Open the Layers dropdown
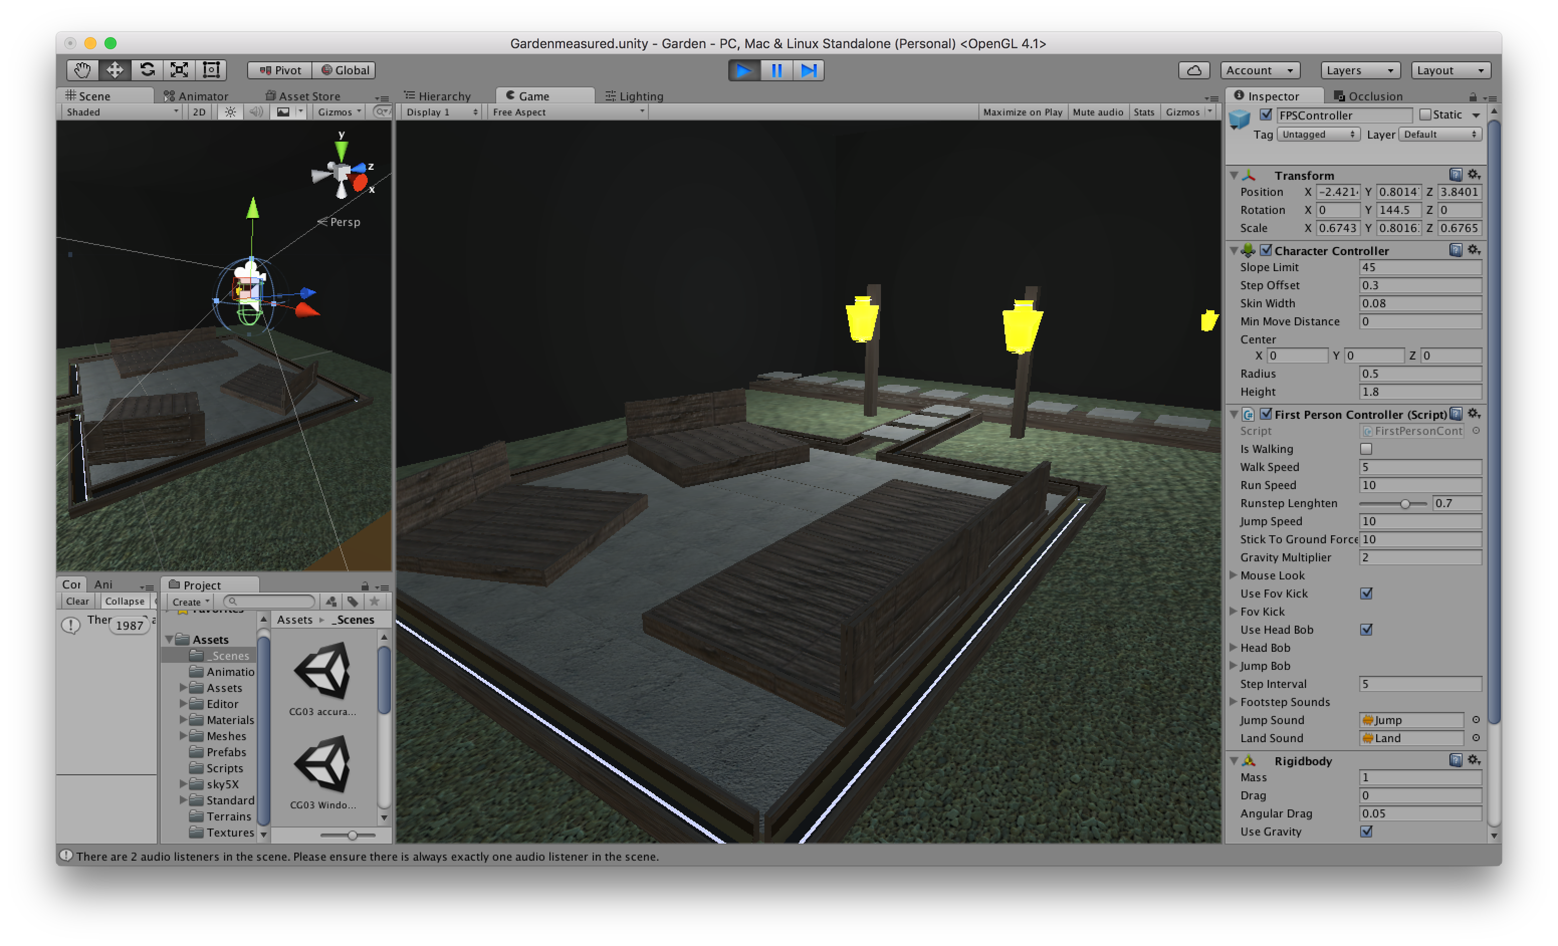This screenshot has width=1558, height=946. [x=1360, y=70]
